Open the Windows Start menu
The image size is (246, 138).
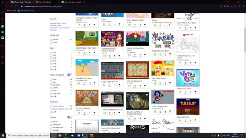coord(3,135)
